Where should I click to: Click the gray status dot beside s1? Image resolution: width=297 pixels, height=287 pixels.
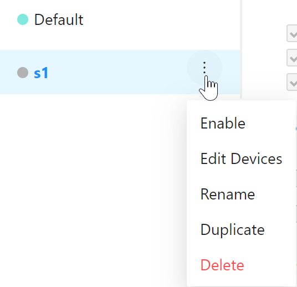(23, 73)
